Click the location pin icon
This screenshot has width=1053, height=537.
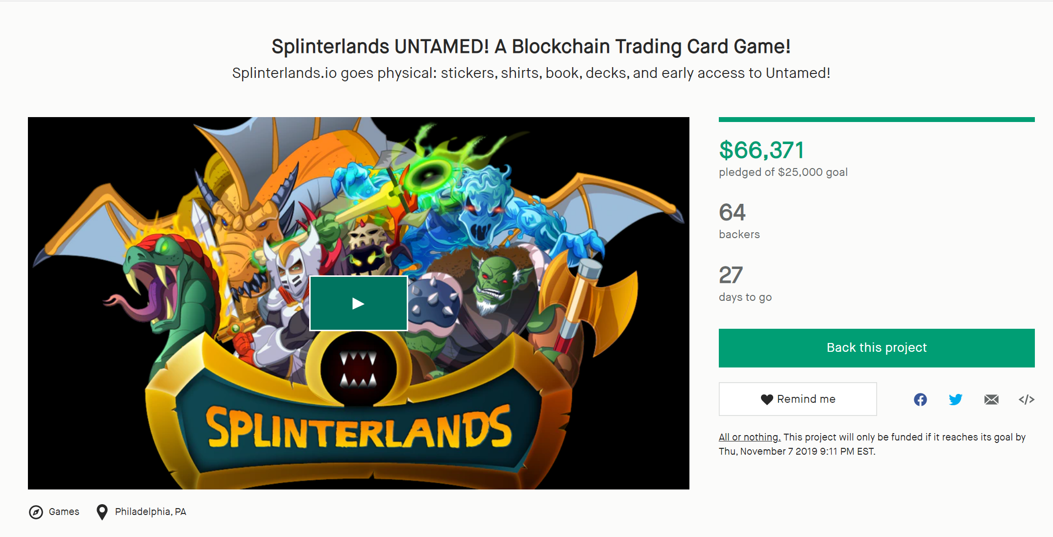pos(102,512)
